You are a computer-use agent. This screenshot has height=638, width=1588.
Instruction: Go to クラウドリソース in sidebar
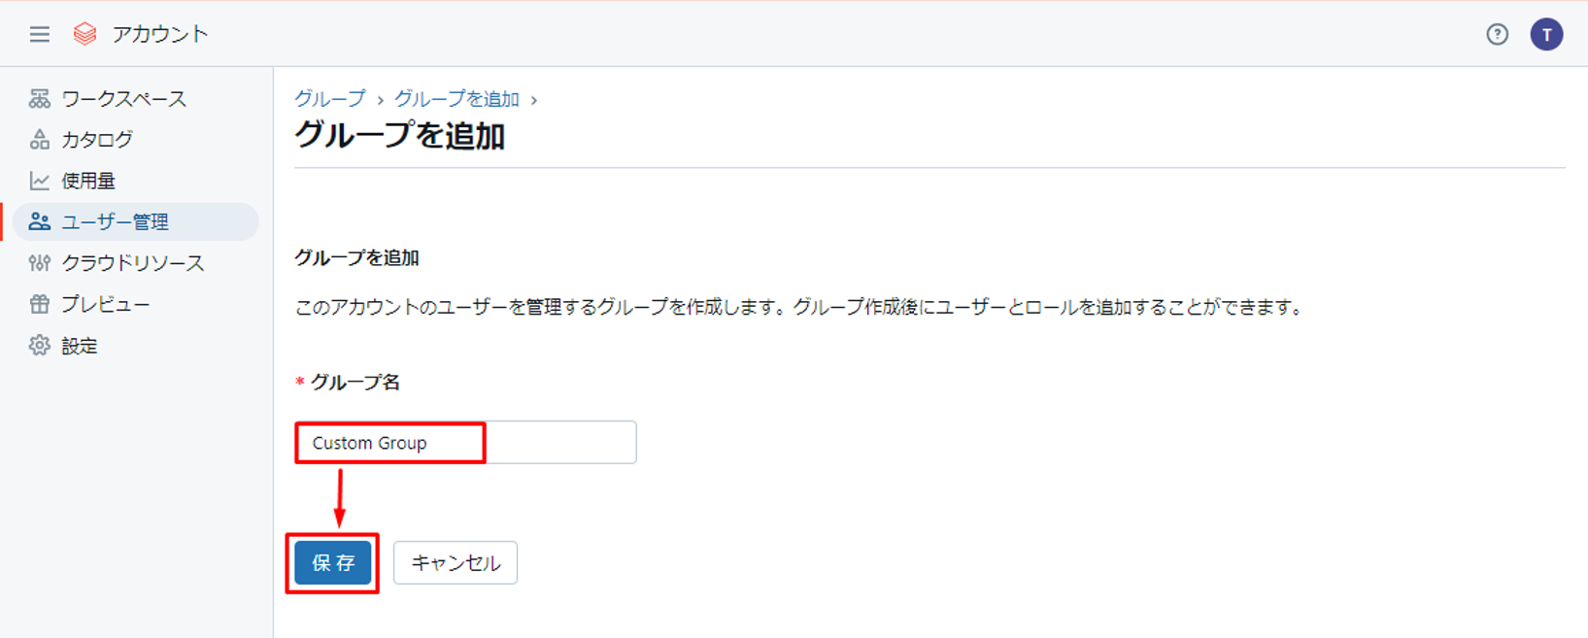[132, 263]
